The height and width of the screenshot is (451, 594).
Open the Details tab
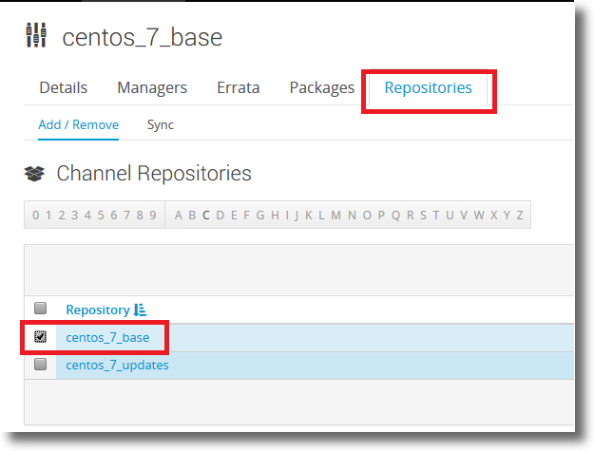click(64, 87)
